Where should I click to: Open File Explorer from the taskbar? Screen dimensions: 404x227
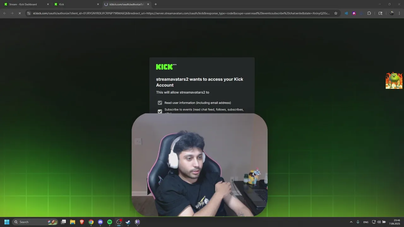tap(73, 222)
